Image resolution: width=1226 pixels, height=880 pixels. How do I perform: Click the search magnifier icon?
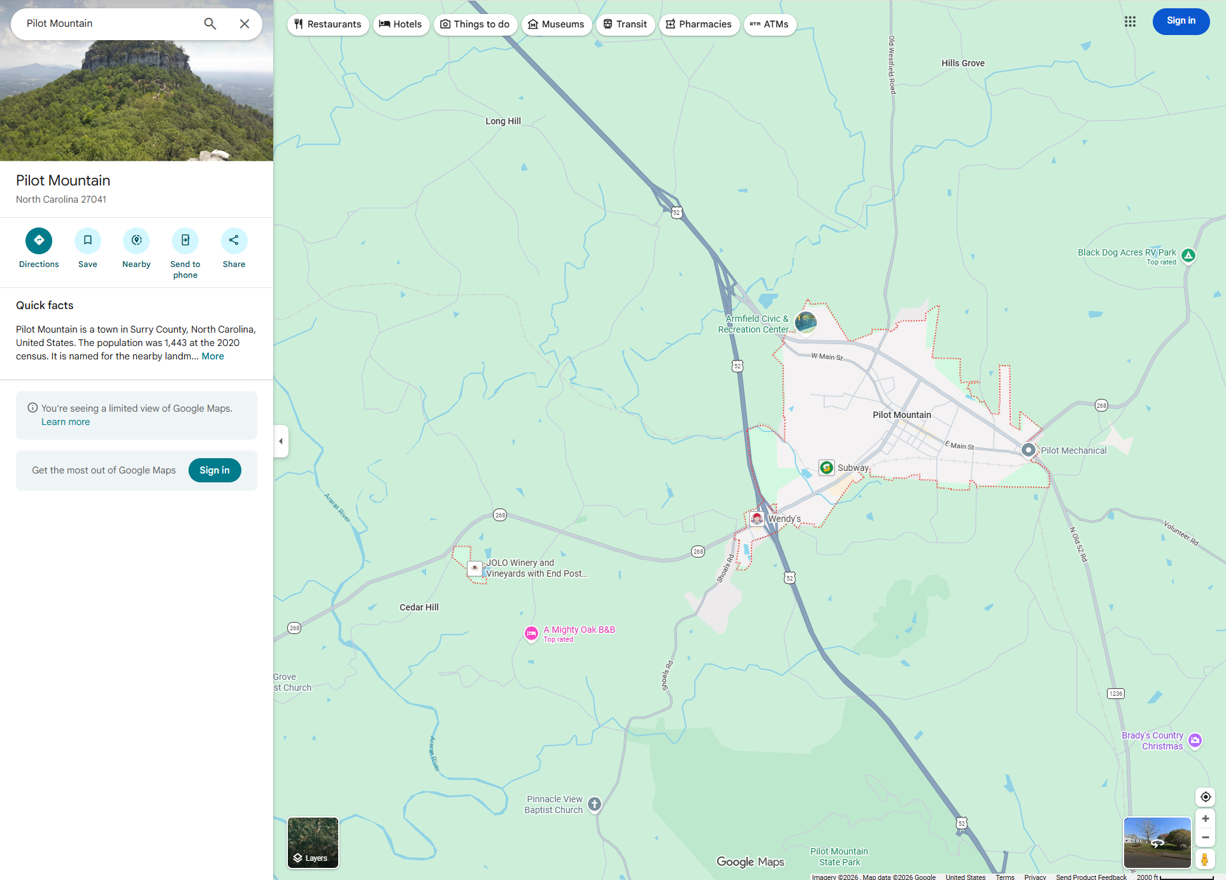pos(210,24)
